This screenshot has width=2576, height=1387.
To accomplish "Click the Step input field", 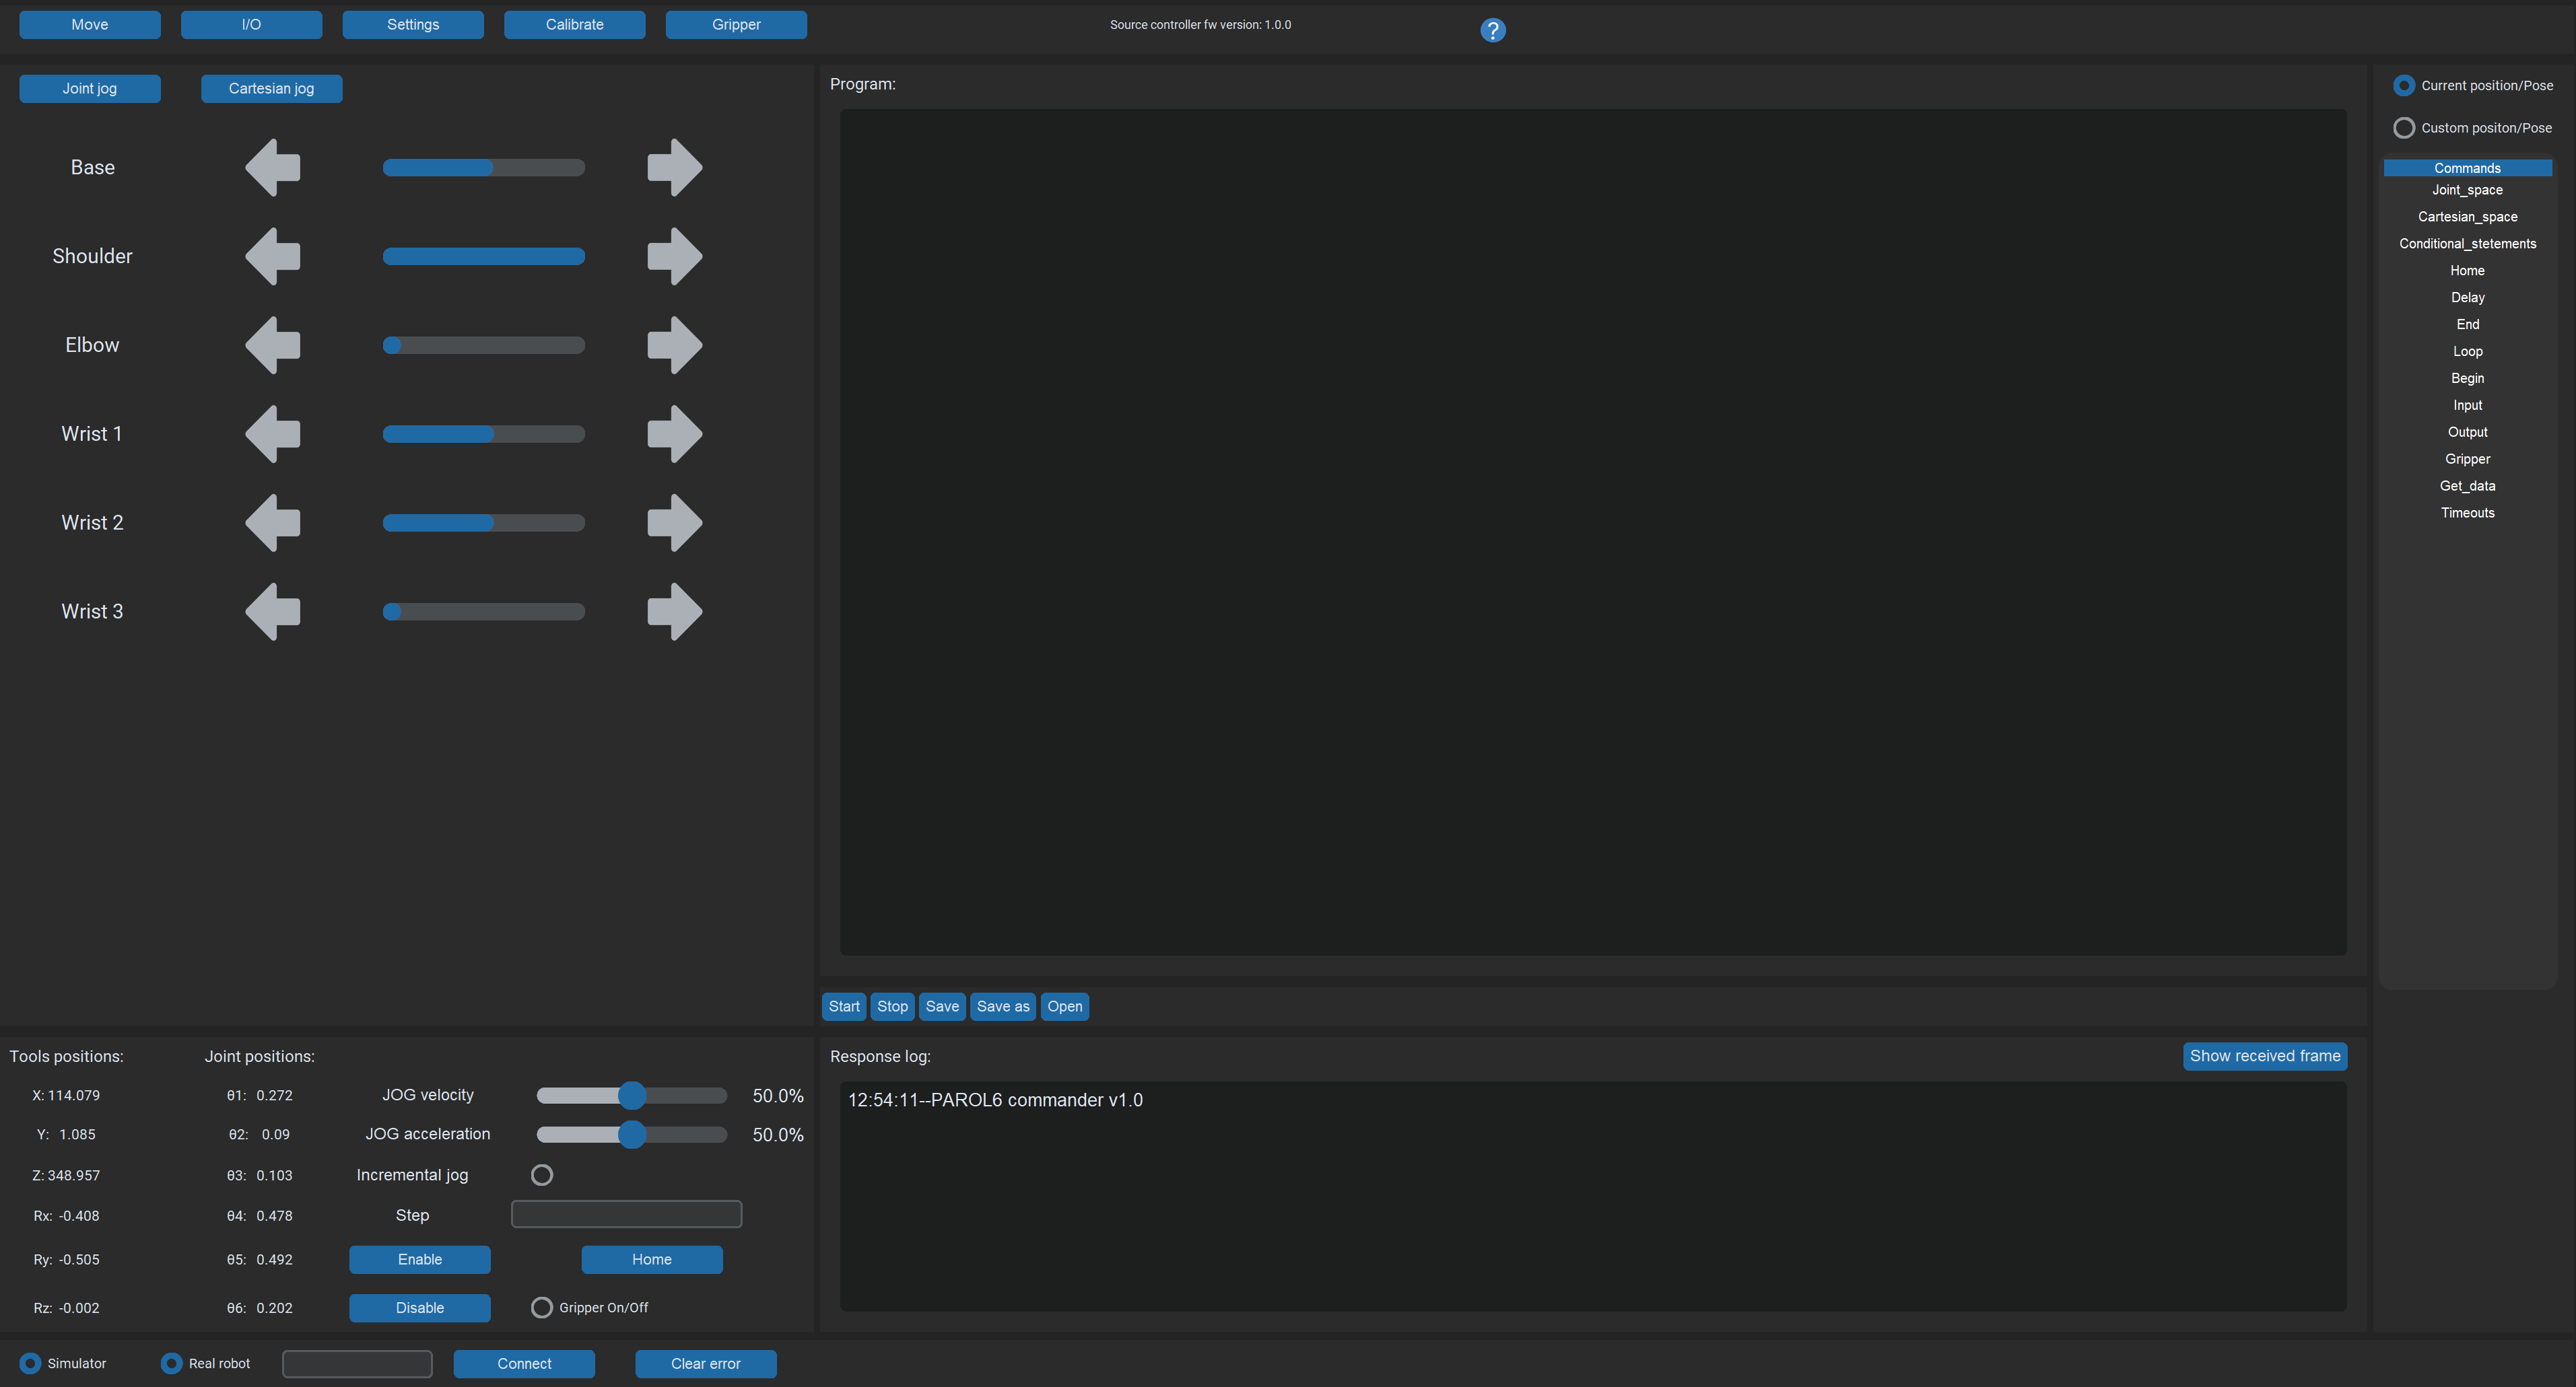I will point(627,1215).
